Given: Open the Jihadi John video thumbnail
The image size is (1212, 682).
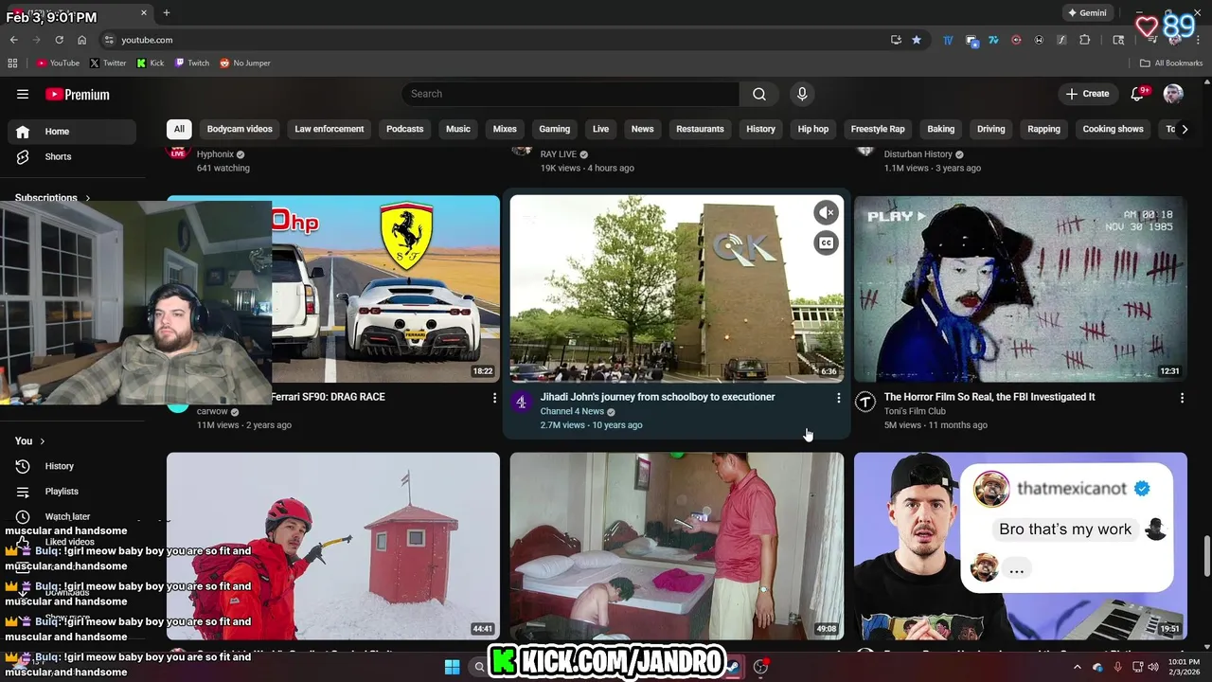Looking at the screenshot, I should point(677,288).
